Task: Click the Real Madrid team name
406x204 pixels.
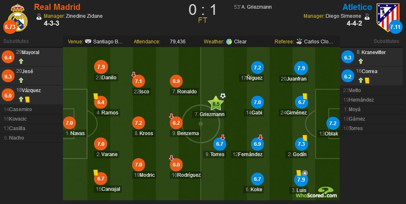Action: 57,7
